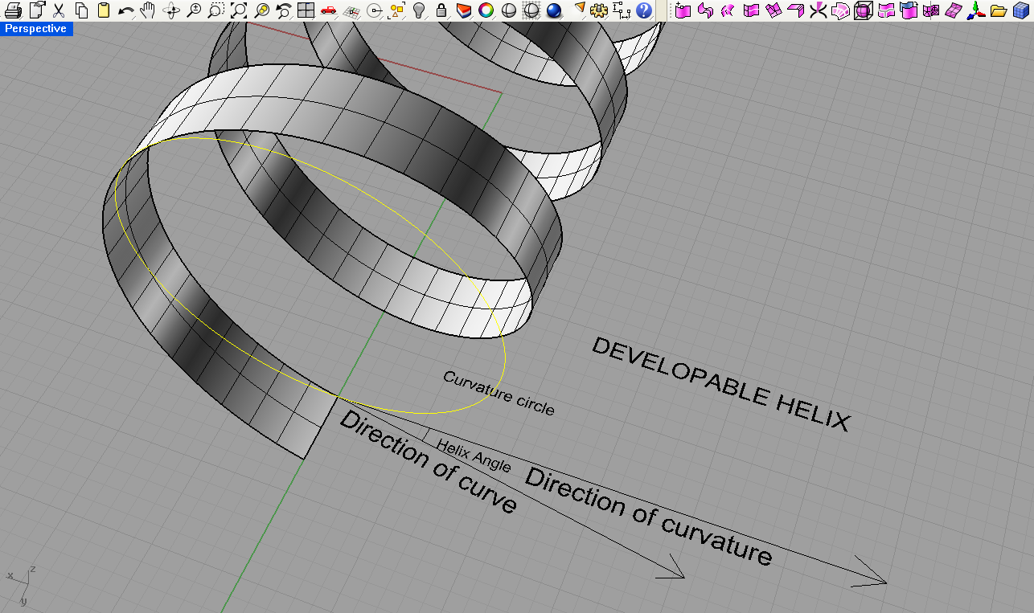
Task: Select a pink surface creation tool
Action: click(683, 10)
